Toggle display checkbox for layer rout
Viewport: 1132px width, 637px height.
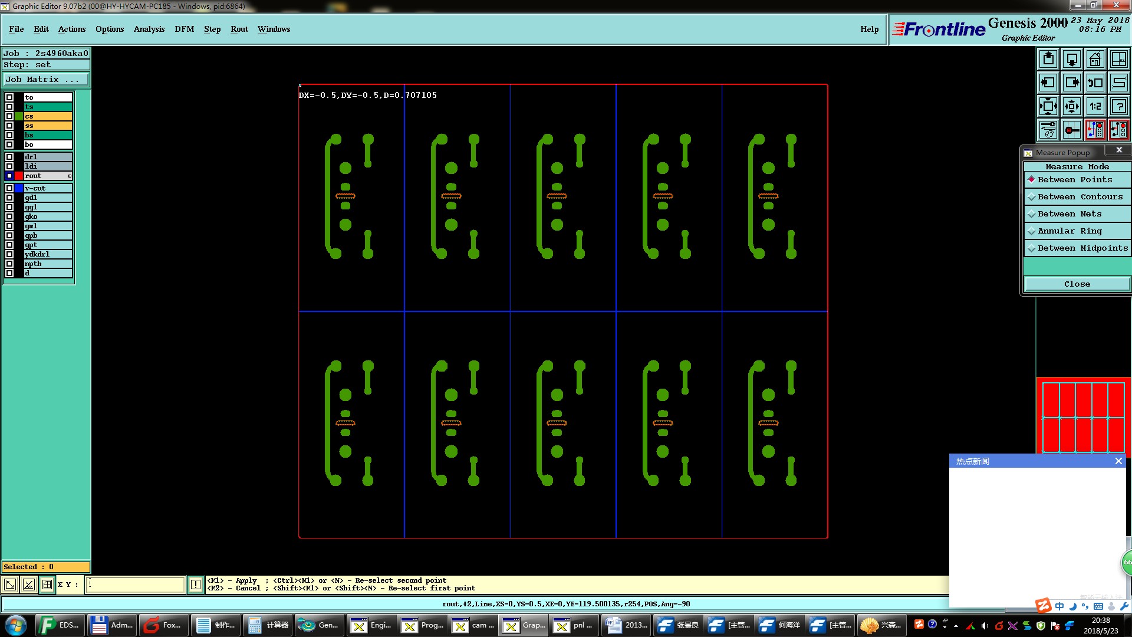9,176
